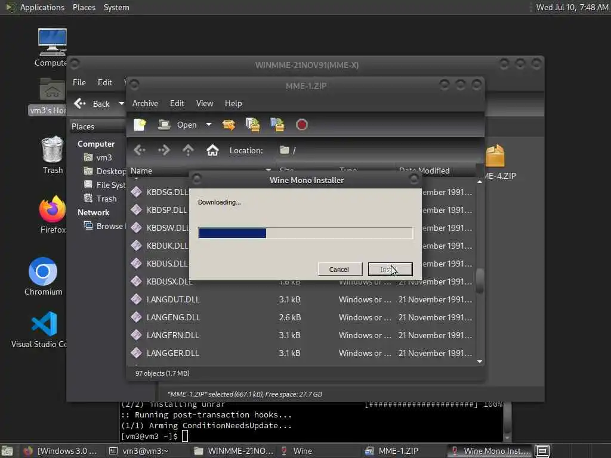The image size is (611, 458).
Task: Click the Chromium desktop icon
Action: (43, 271)
